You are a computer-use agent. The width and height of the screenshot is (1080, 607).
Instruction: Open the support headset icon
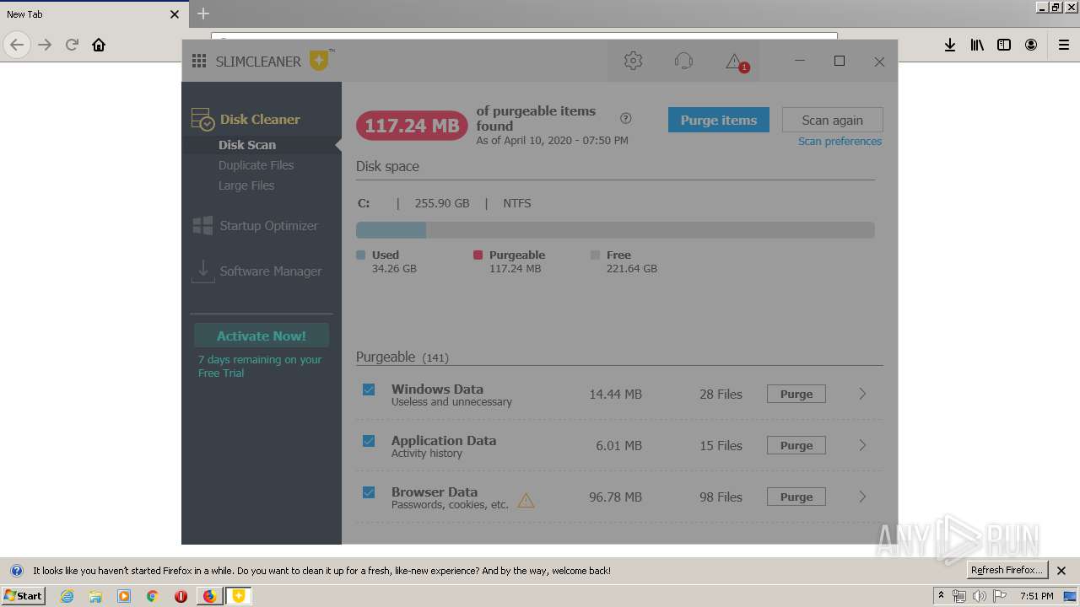[683, 61]
